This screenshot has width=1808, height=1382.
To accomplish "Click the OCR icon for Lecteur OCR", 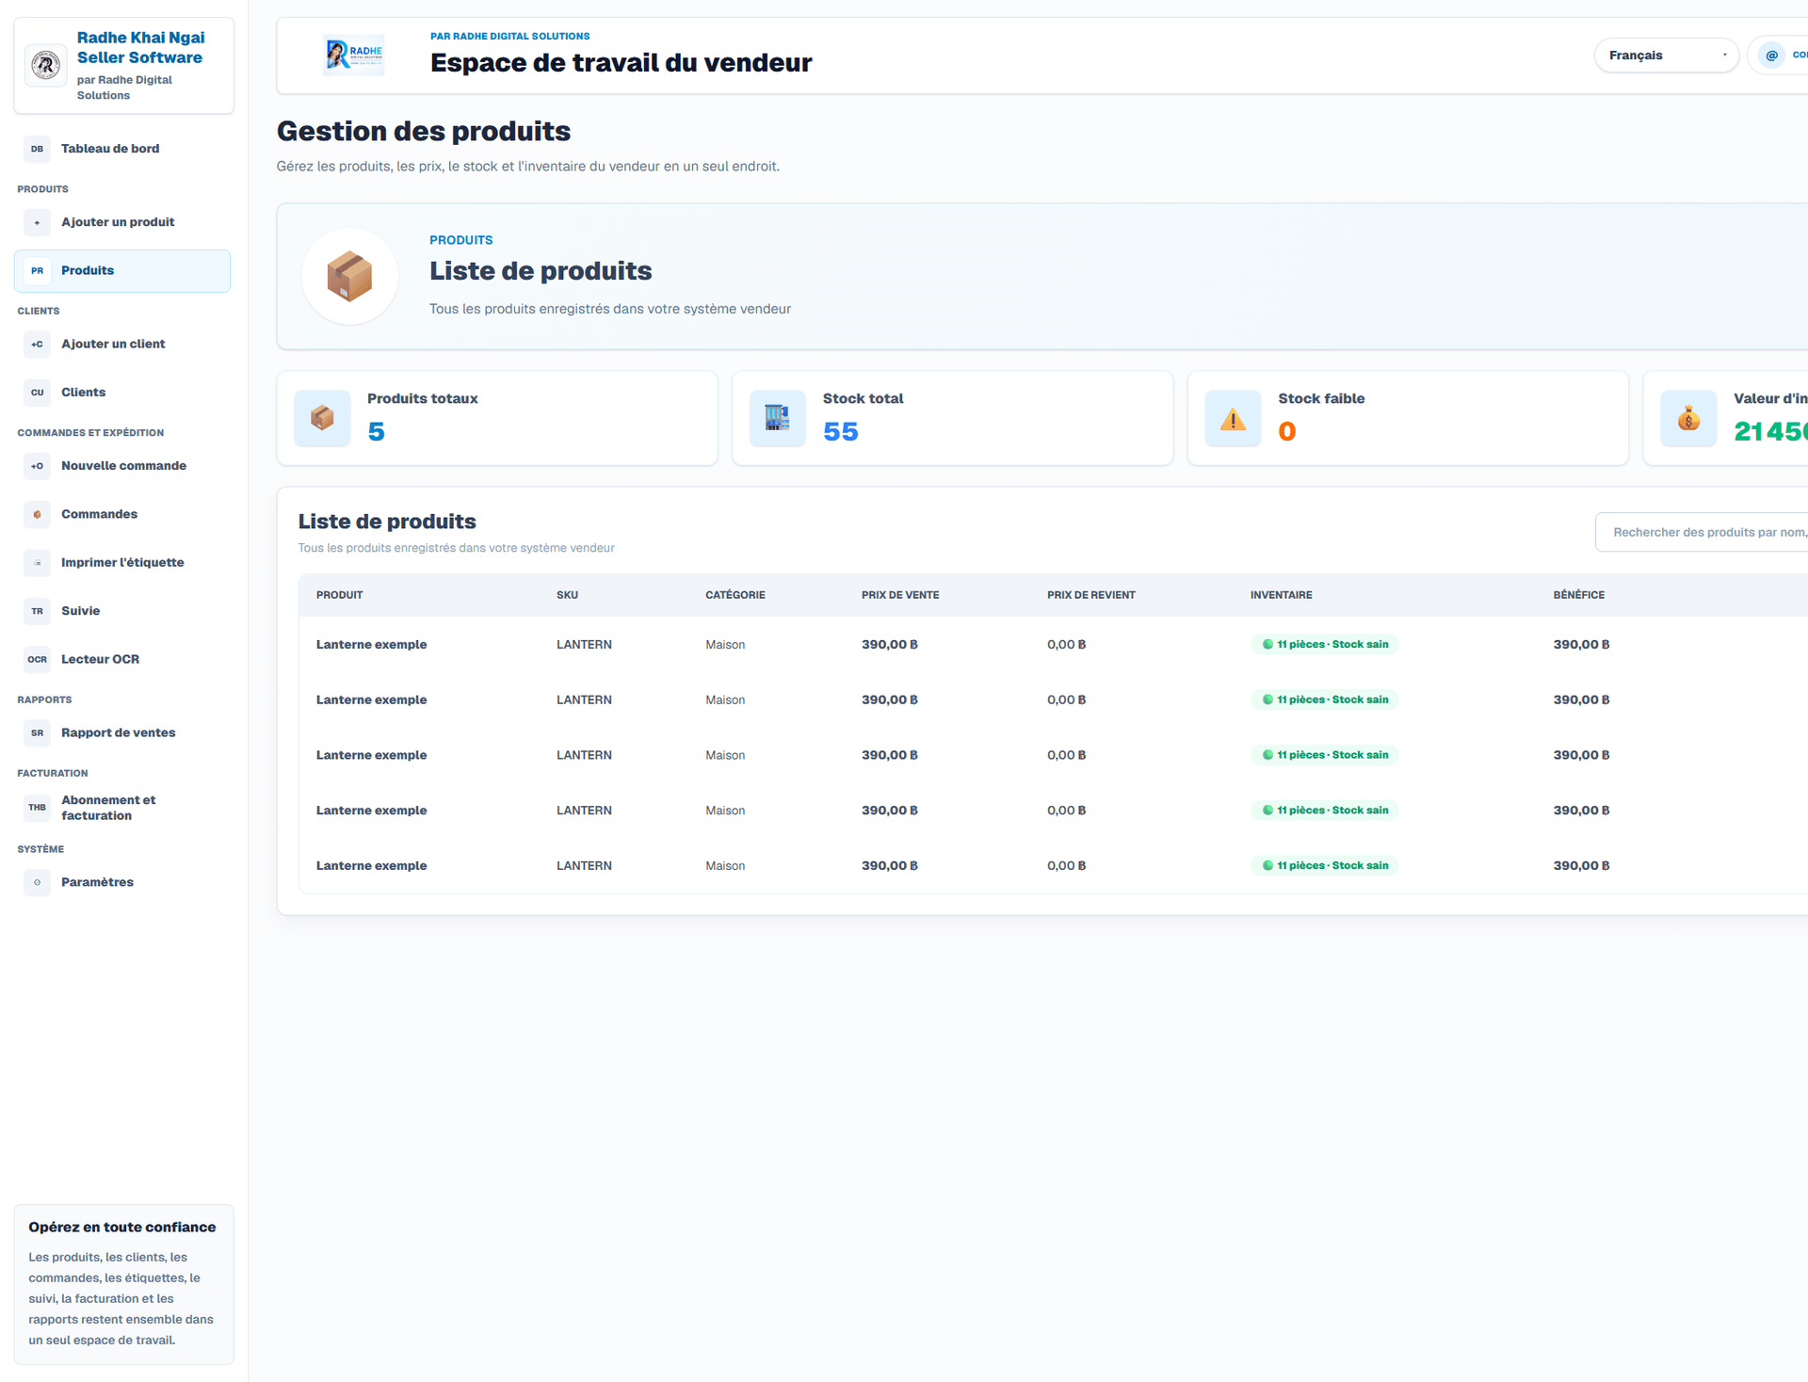I will 37,659.
